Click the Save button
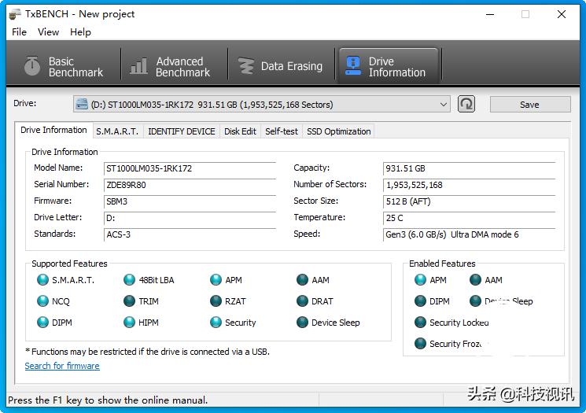Screen dimensions: 586x413 529,105
